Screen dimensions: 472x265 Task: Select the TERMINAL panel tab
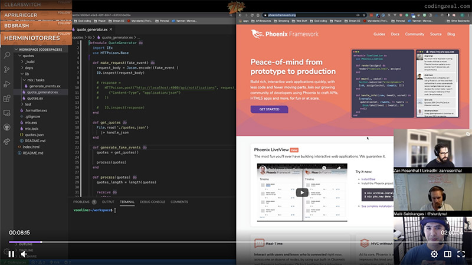(x=127, y=202)
